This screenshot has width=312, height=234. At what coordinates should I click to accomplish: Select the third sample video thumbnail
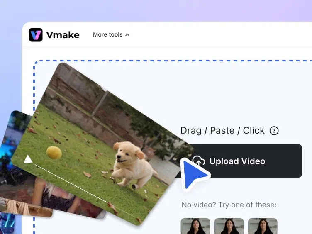point(263,226)
